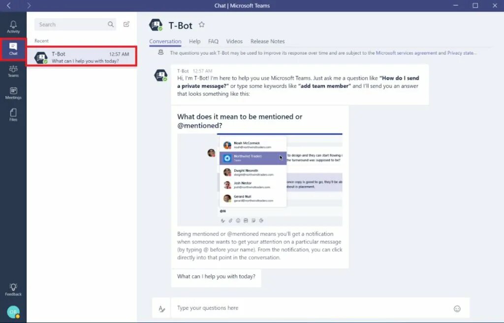Open the FAQ tab

[213, 41]
